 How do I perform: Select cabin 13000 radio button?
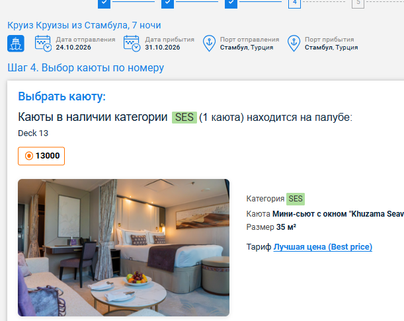(x=29, y=156)
